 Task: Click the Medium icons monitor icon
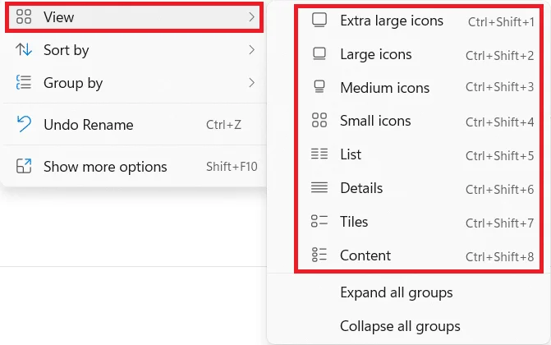pos(319,87)
